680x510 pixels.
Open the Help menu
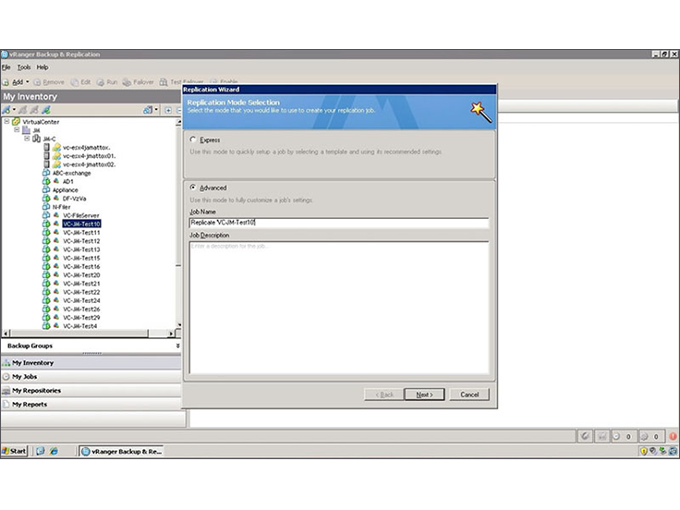point(42,67)
